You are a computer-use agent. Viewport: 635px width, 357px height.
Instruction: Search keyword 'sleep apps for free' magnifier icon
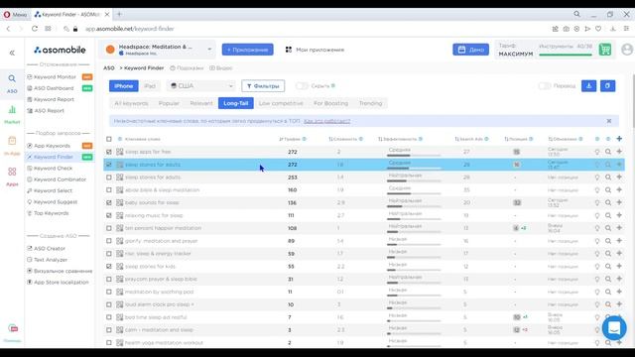point(608,152)
